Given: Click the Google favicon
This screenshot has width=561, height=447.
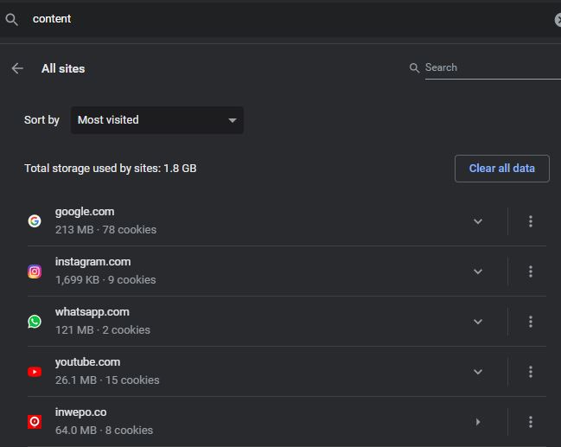Looking at the screenshot, I should [x=35, y=220].
